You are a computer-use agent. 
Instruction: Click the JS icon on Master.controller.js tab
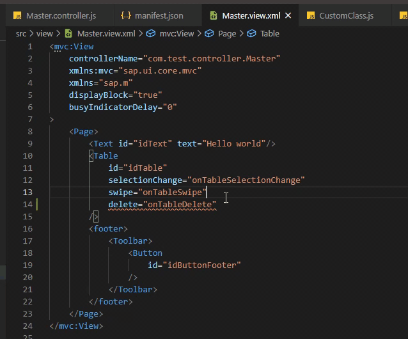pos(17,16)
